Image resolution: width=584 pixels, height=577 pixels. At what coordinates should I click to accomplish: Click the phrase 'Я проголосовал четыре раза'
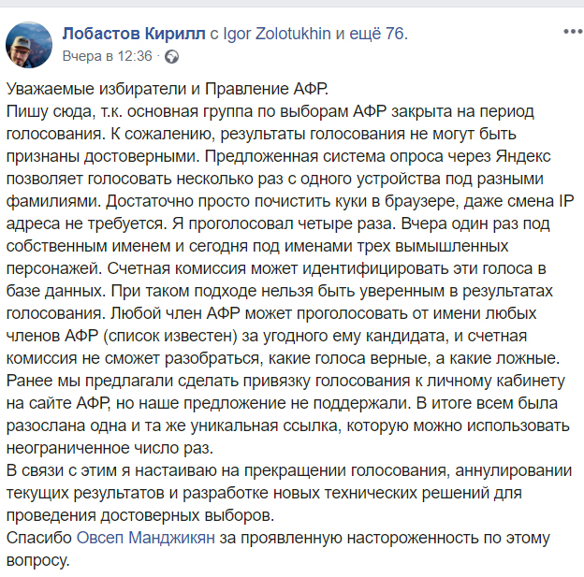click(282, 224)
